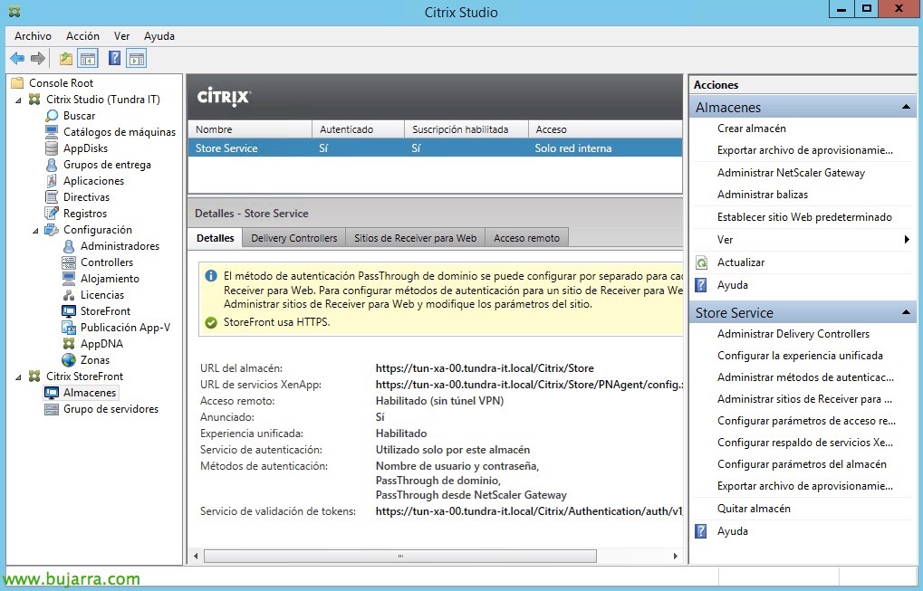Click Configurar respaldo de servicios Xe... action

(x=804, y=443)
